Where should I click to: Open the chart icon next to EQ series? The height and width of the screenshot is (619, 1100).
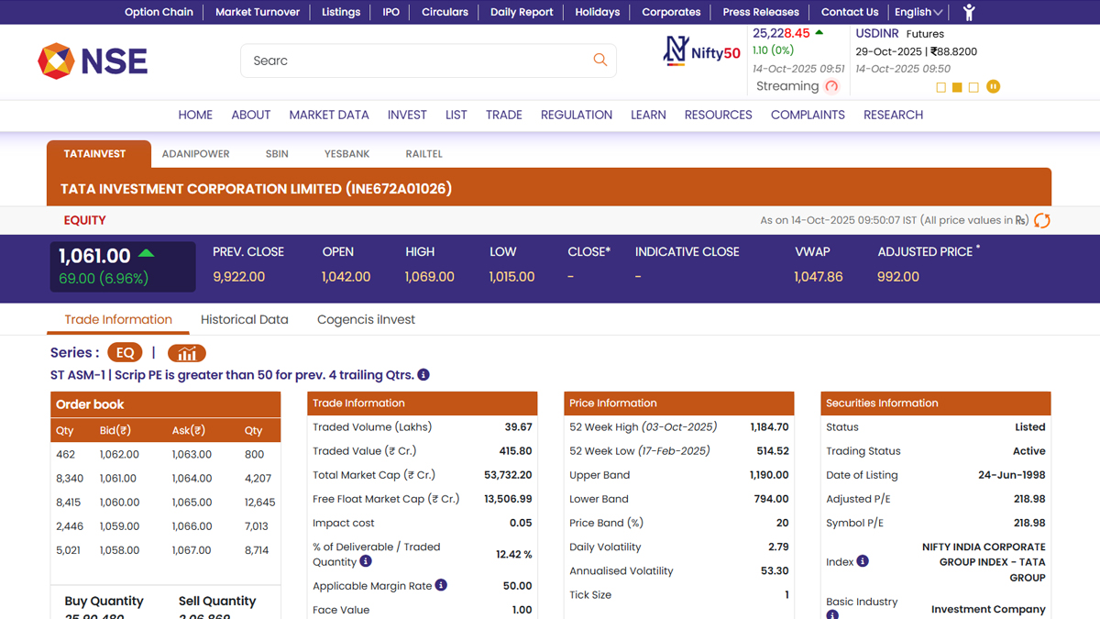(x=186, y=353)
